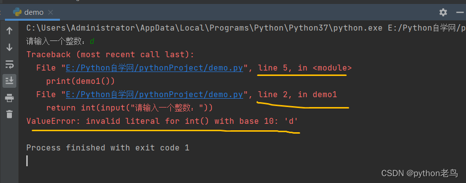Close the demo run tab
The width and height of the screenshot is (466, 183).
[x=51, y=12]
